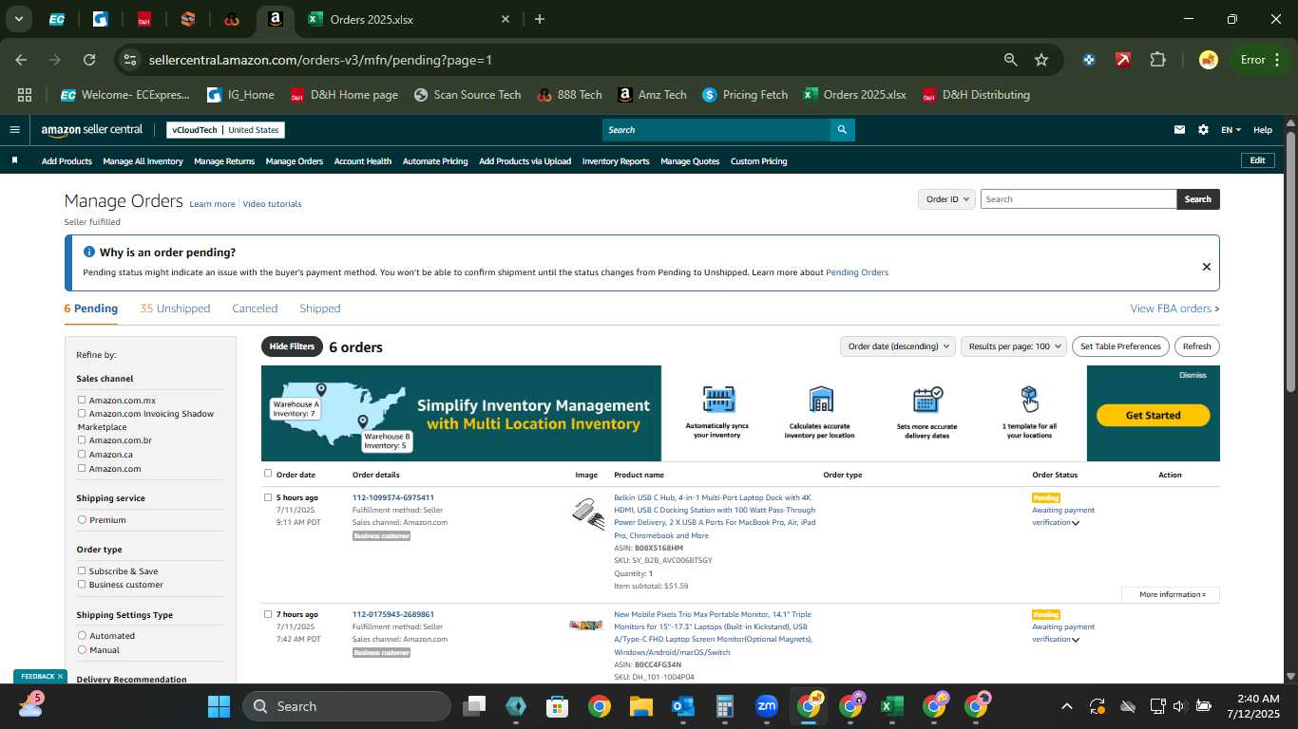Click the Hide Filters button
This screenshot has width=1298, height=729.
click(292, 346)
